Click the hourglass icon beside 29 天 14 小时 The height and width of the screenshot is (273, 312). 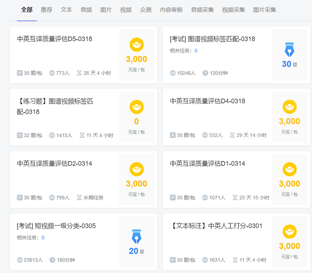tap(232, 135)
